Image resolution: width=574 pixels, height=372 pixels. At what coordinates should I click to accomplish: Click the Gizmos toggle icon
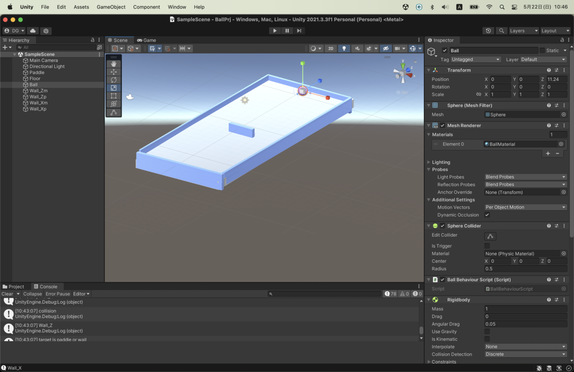coord(413,48)
